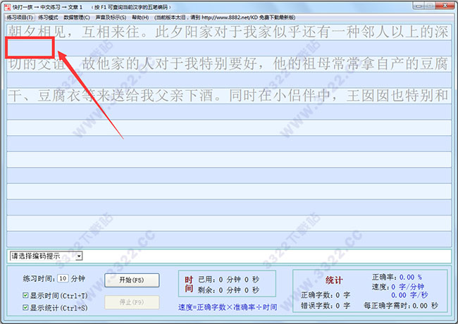458x324 pixels.
Task: Click the window title 快打一族 中文练习 文章 1
Action: tap(47, 7)
